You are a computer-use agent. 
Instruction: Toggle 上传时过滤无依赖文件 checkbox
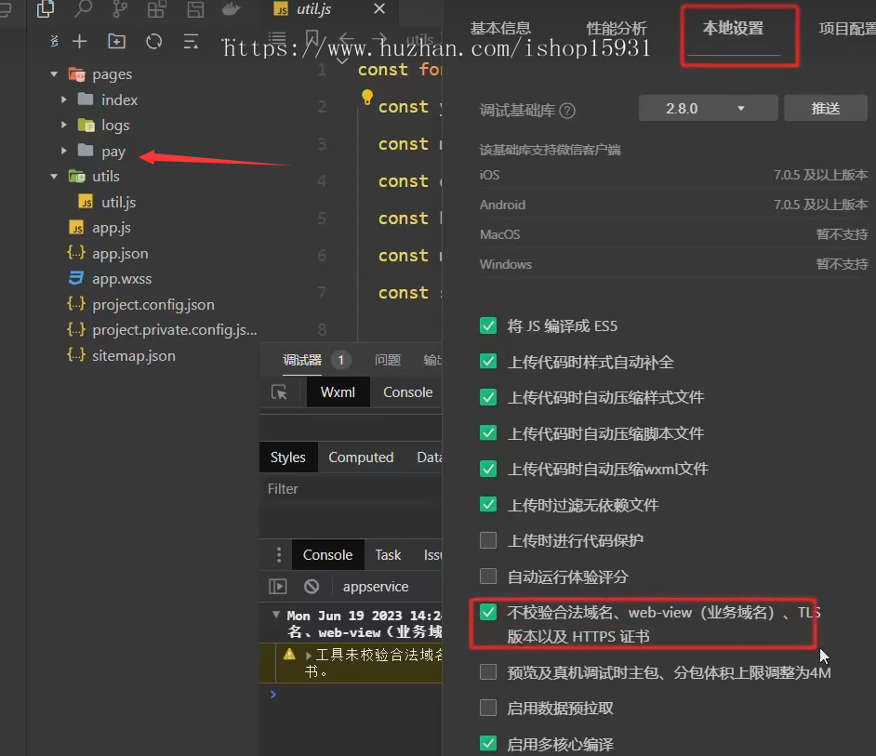tap(488, 505)
